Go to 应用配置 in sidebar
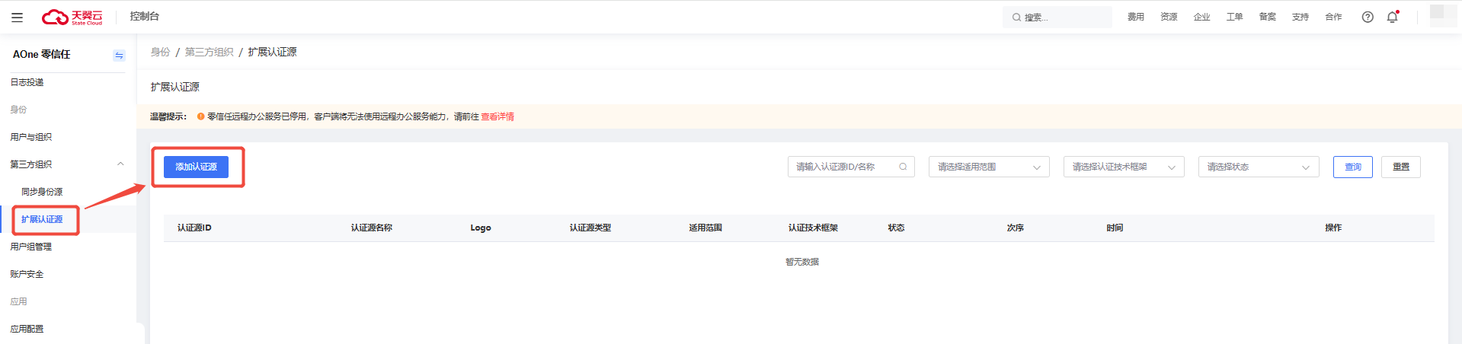The height and width of the screenshot is (344, 1462). pyautogui.click(x=27, y=329)
